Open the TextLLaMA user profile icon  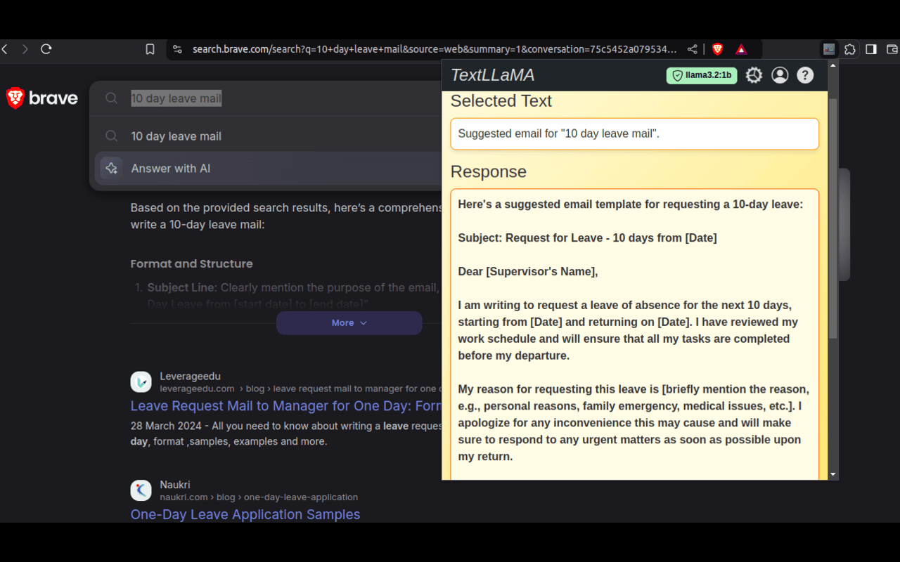(x=779, y=75)
